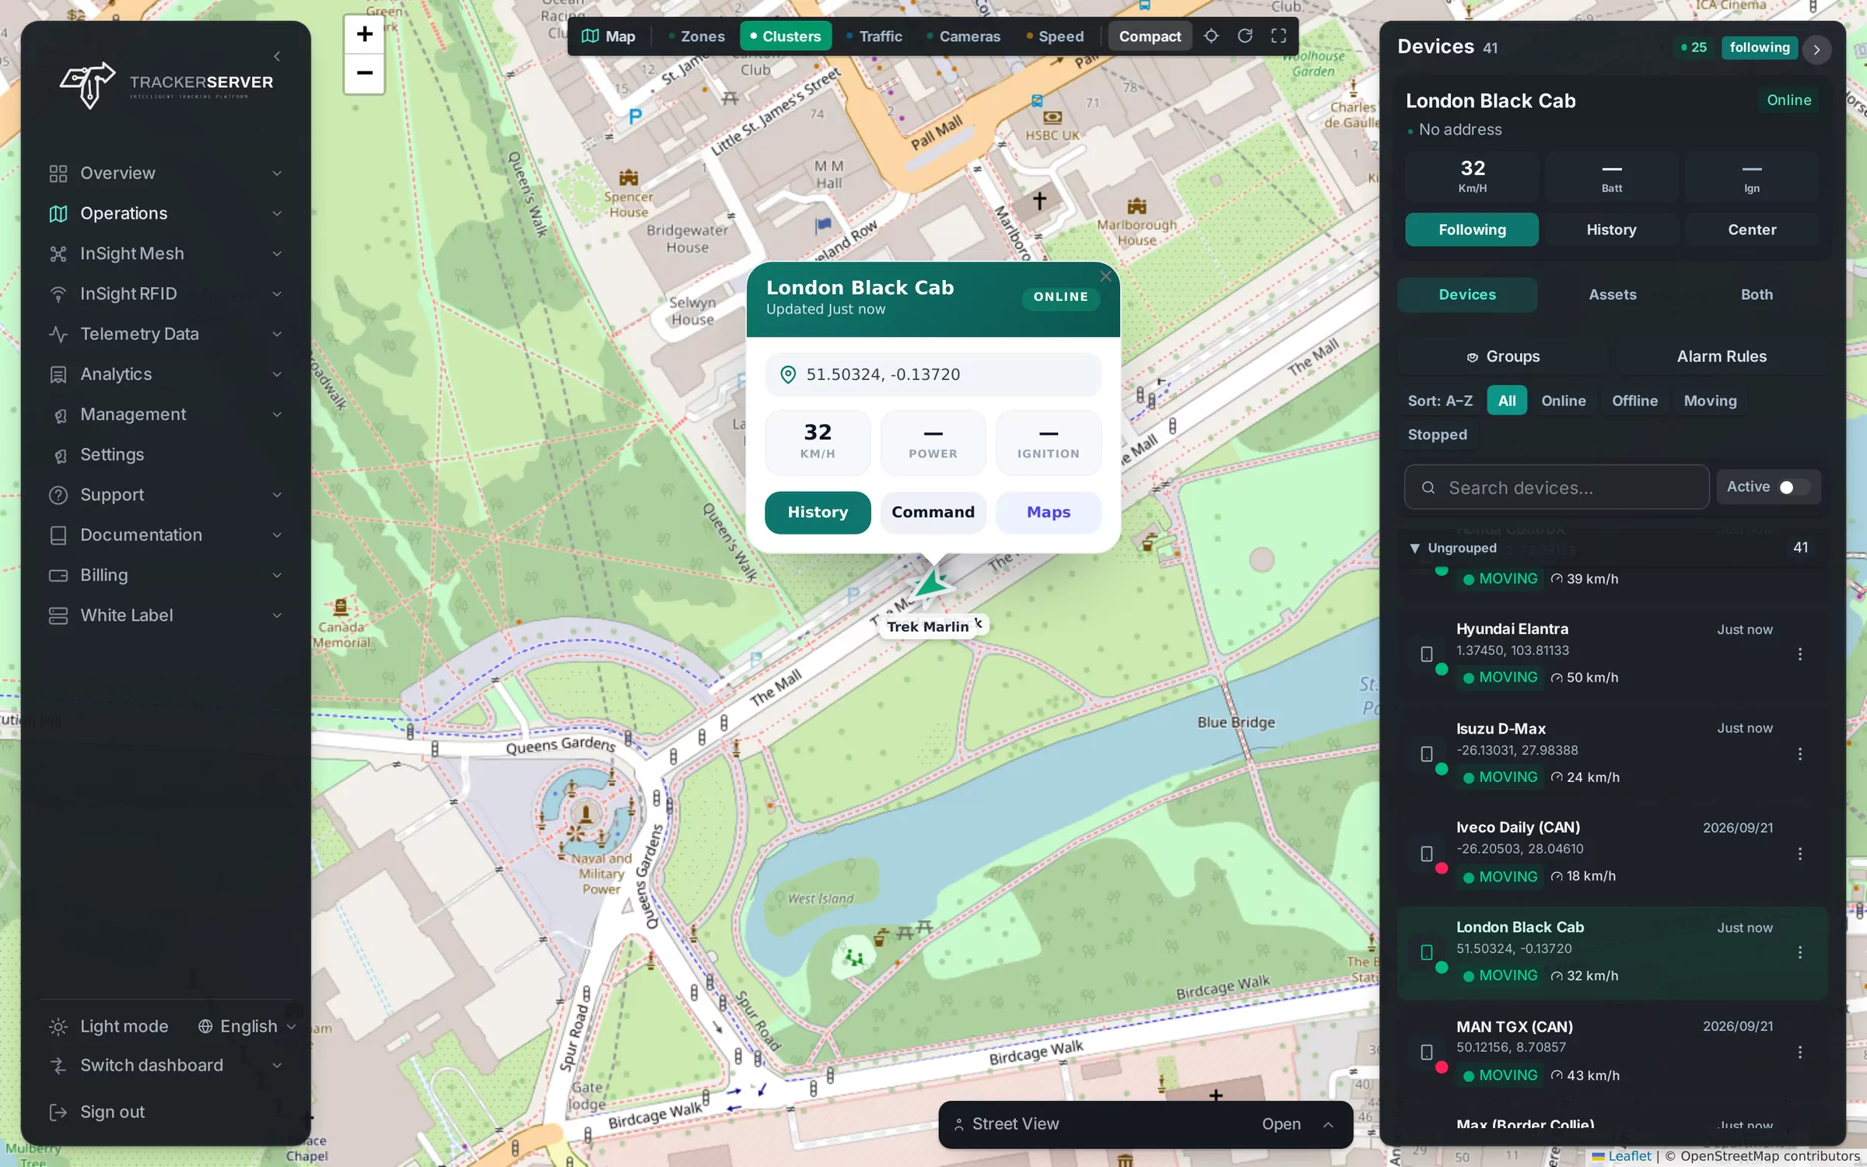
Task: Click the Settings gear icon in the sidebar
Action: click(x=58, y=455)
